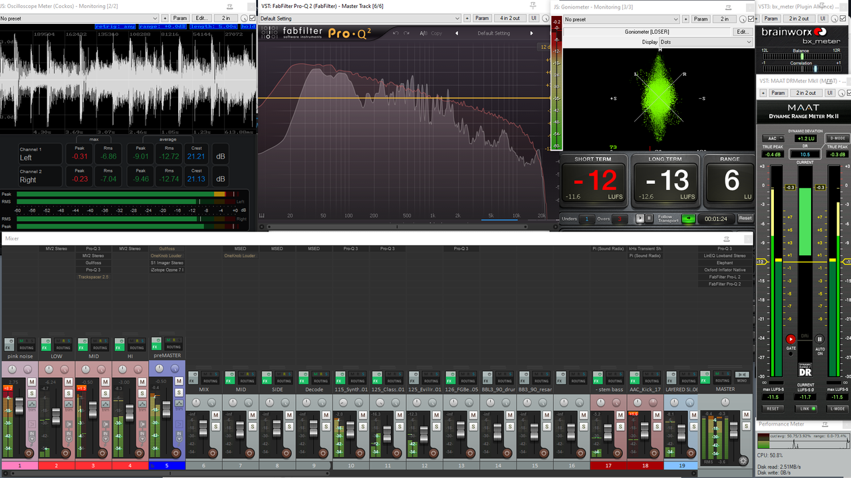Select Gullfoss in preMASTER FX list
851x478 pixels.
167,249
